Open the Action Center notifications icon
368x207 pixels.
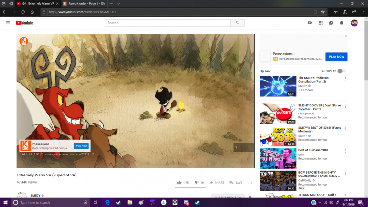coord(361,202)
